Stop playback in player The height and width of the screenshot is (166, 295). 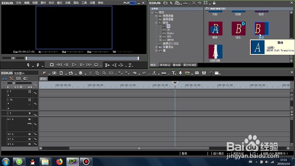point(52,65)
